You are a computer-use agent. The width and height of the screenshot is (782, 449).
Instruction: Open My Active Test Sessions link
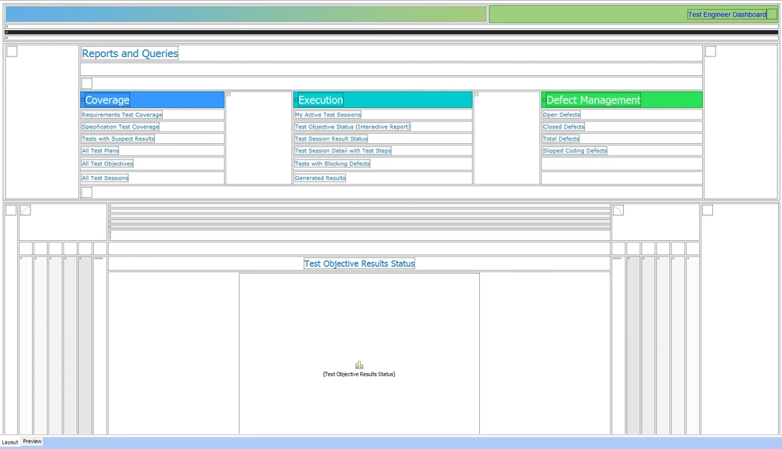coord(328,115)
